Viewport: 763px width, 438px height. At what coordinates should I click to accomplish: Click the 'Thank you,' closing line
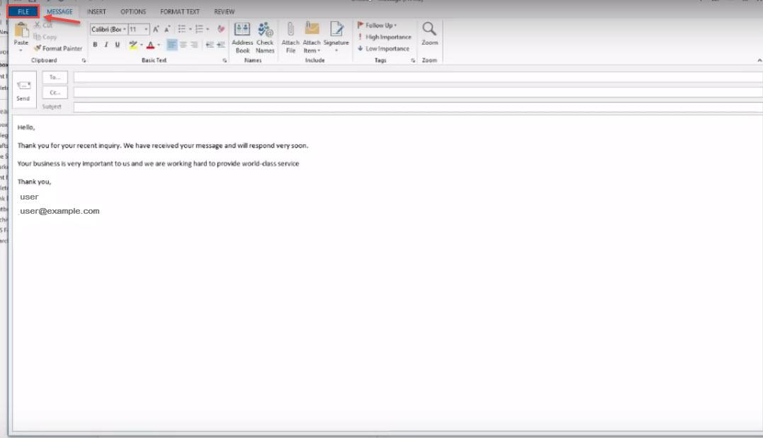click(x=34, y=182)
